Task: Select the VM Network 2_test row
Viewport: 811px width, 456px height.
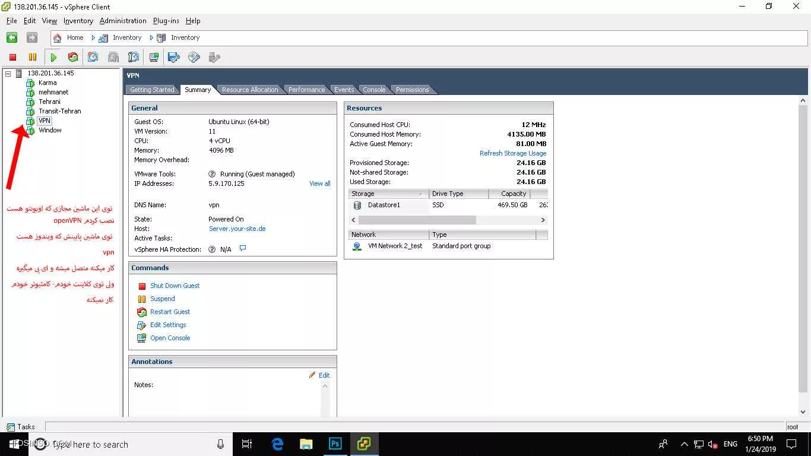Action: (448, 246)
